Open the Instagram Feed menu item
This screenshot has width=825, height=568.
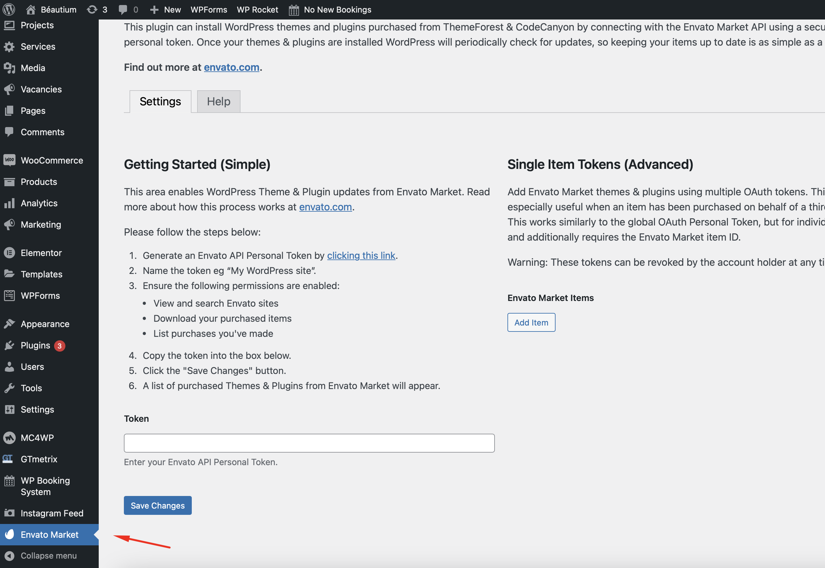coord(49,513)
